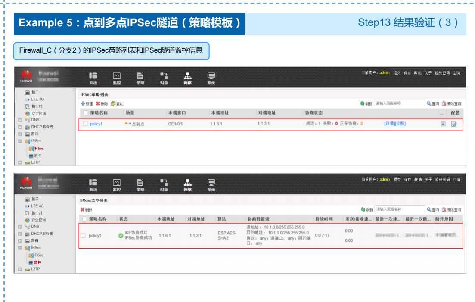
Task: Click 刷新 in IPSec监控列表 toolbar
Action: [367, 210]
